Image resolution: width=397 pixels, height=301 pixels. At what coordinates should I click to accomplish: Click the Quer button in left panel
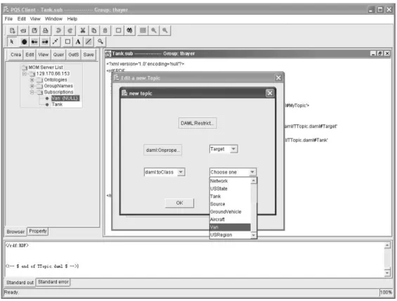[x=58, y=55]
